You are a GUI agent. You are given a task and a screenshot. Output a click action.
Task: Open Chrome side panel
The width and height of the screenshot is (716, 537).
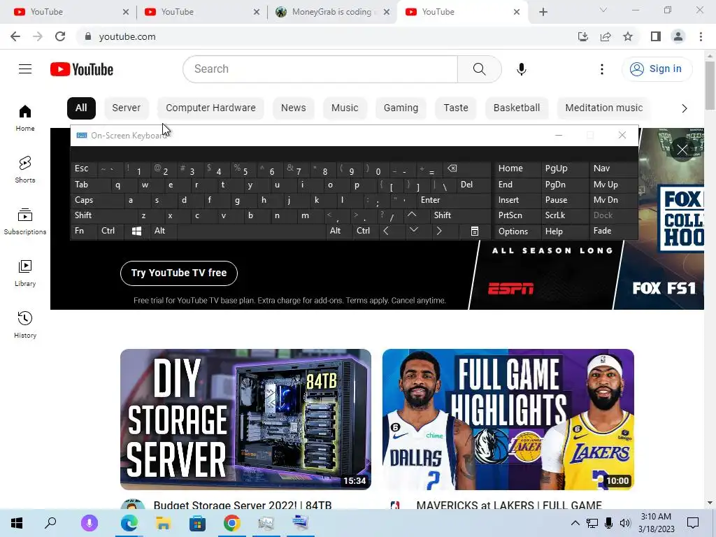coord(656,36)
